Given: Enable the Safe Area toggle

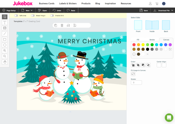Looking at the screenshot, I should point(16,16).
